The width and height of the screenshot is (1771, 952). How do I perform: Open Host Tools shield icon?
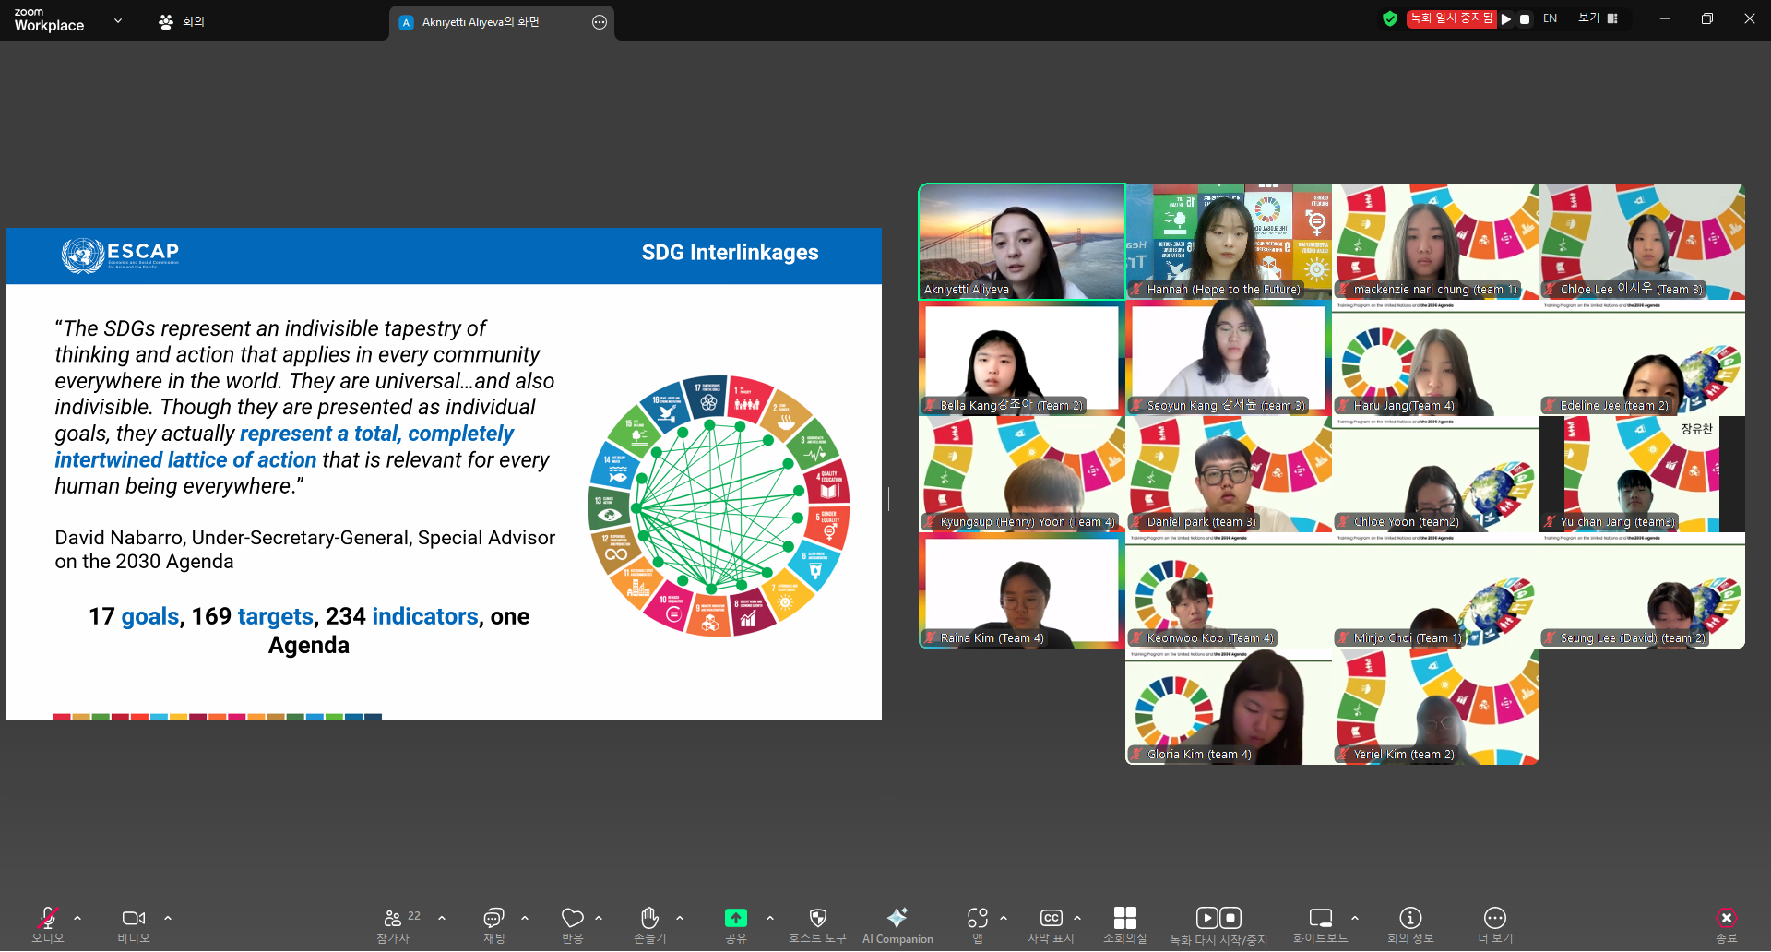tap(817, 918)
